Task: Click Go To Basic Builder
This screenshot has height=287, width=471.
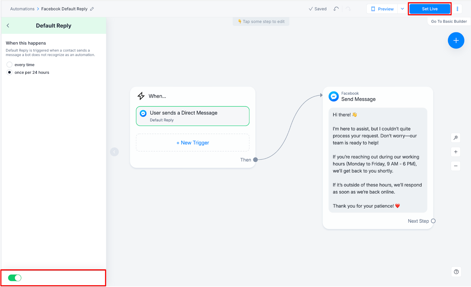Action: click(x=449, y=21)
